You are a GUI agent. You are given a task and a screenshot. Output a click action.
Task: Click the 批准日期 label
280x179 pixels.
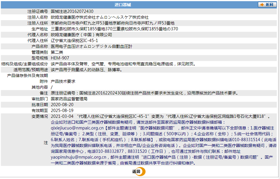40,105
